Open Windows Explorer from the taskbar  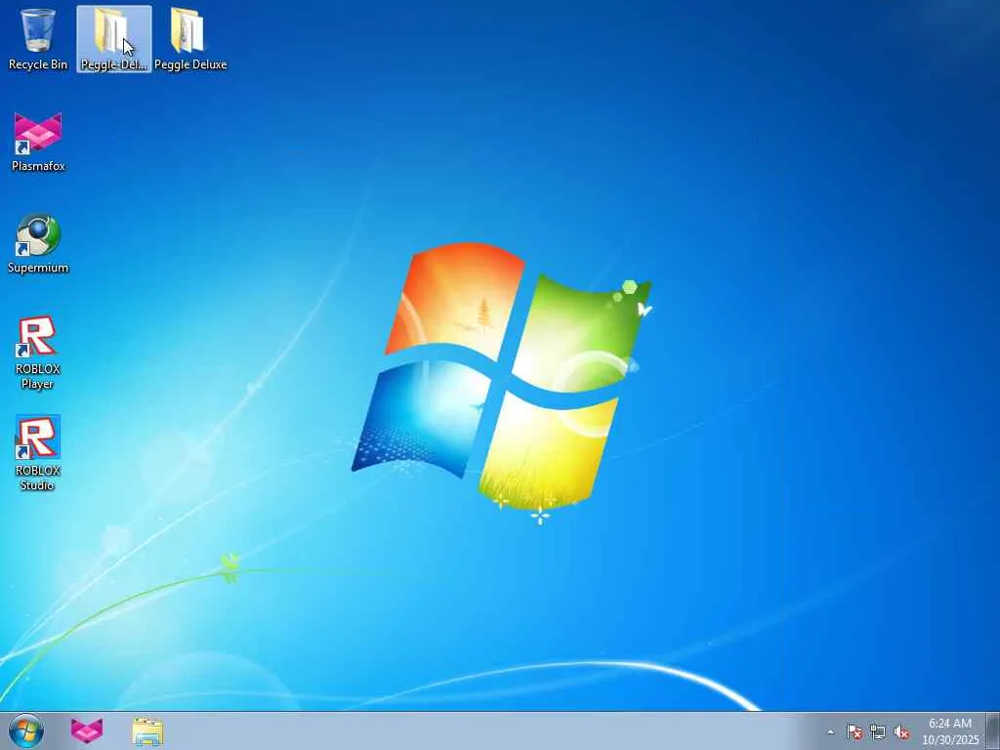click(x=148, y=730)
